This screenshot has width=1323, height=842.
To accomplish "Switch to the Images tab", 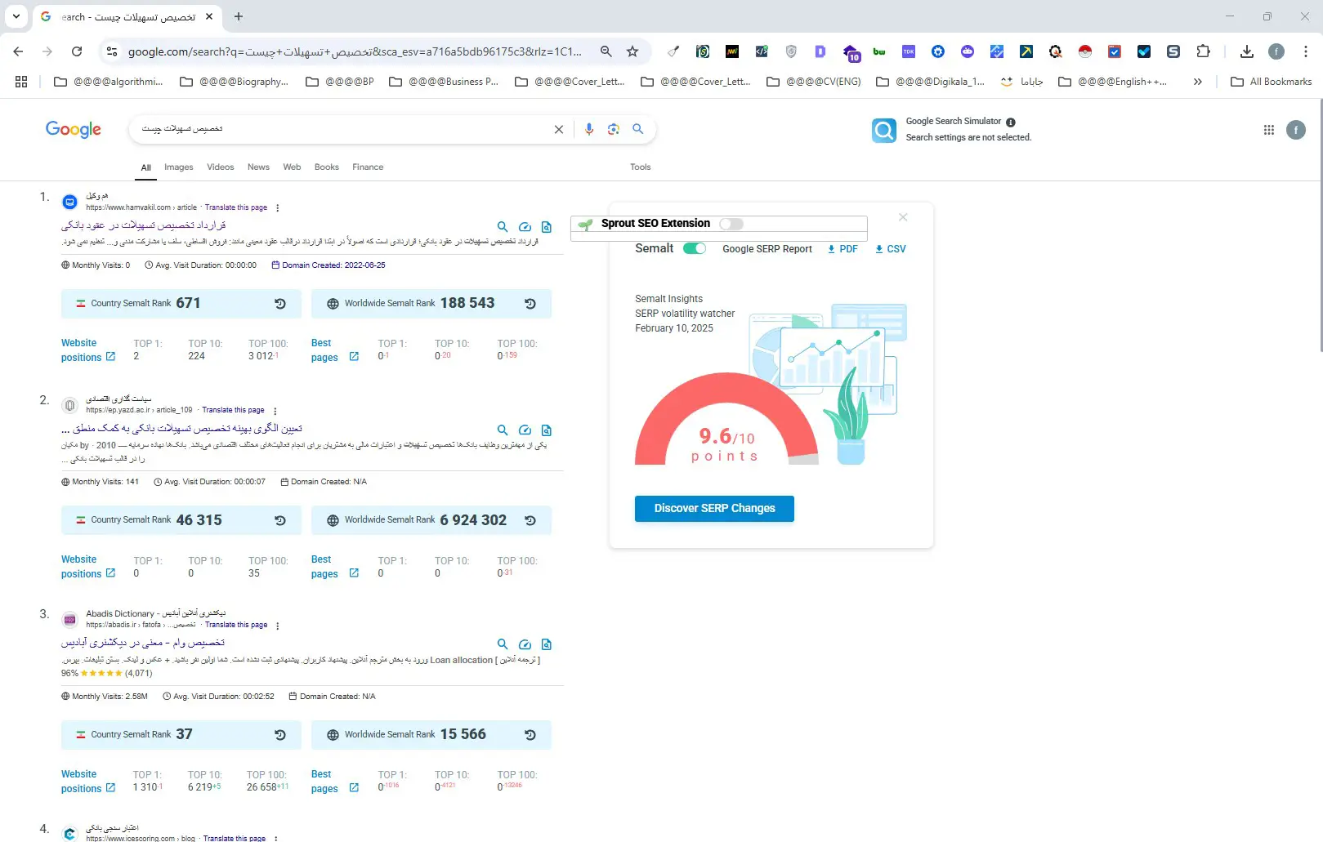I will pyautogui.click(x=178, y=167).
